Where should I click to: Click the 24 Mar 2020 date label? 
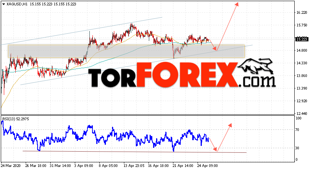coord(11,166)
